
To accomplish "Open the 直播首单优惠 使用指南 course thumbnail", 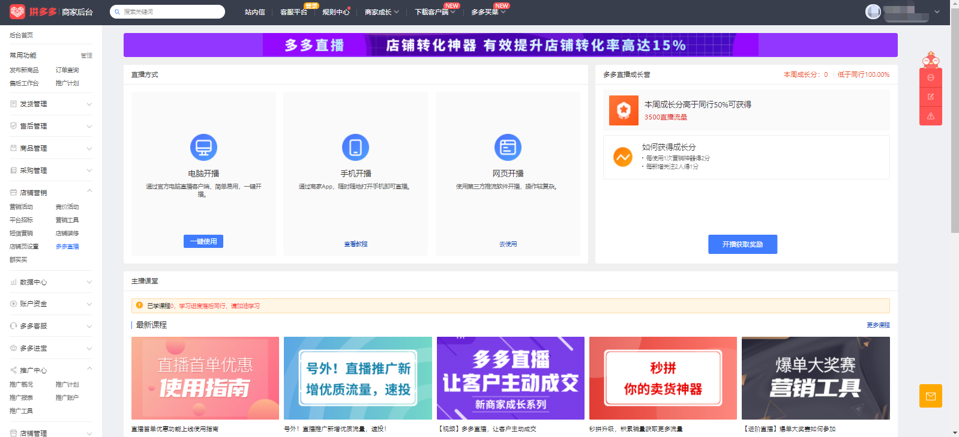I will tap(205, 378).
